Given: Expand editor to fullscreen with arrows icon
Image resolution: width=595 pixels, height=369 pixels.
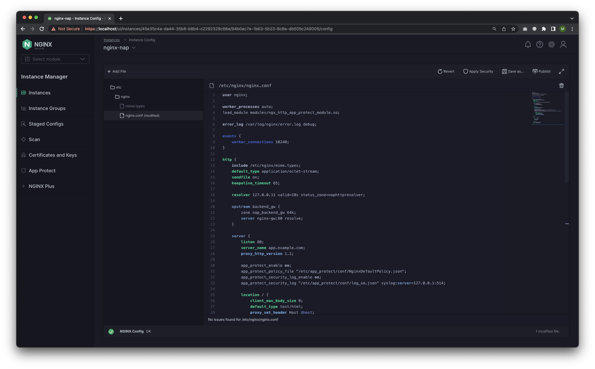Looking at the screenshot, I should pos(561,71).
